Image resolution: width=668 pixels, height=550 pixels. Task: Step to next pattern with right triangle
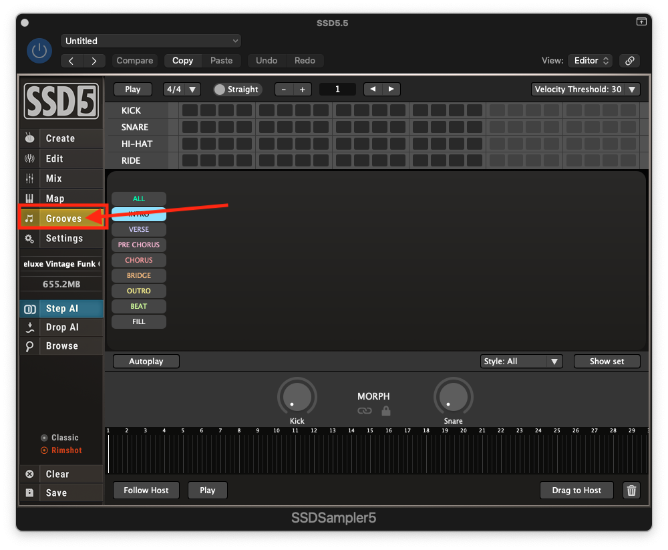(391, 89)
